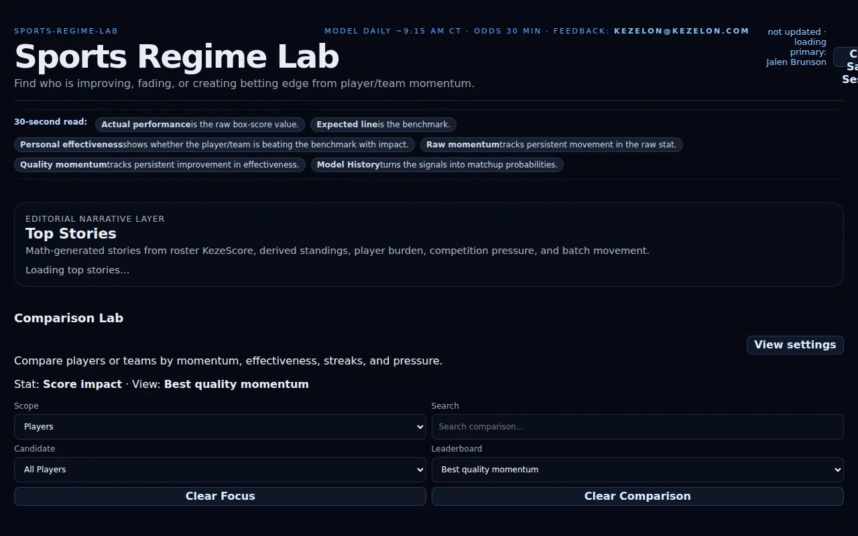Open the Scope dropdown showing Players
The width and height of the screenshot is (858, 536).
[220, 427]
